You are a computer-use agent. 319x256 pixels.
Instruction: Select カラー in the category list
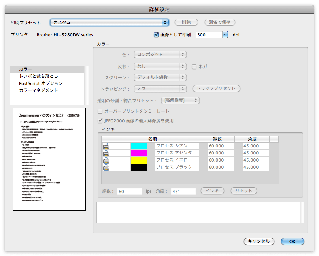tap(47, 69)
